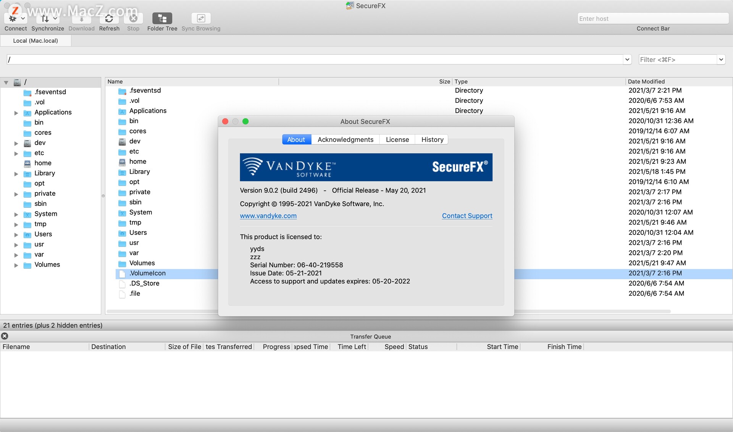Click the Stop toolbar icon
The height and width of the screenshot is (432, 733).
[x=133, y=18]
